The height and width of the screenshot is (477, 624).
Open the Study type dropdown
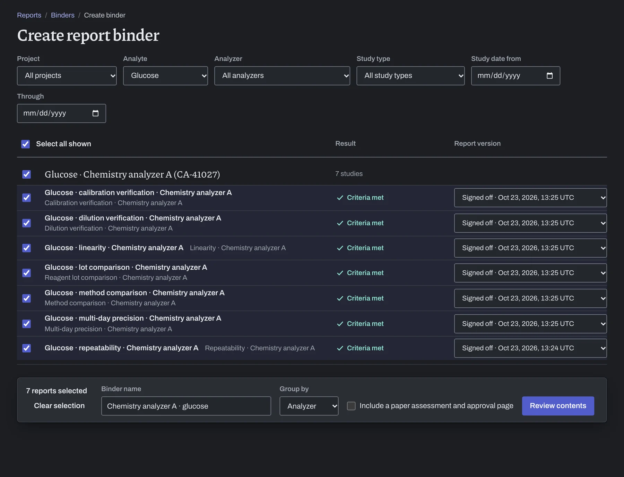point(410,76)
